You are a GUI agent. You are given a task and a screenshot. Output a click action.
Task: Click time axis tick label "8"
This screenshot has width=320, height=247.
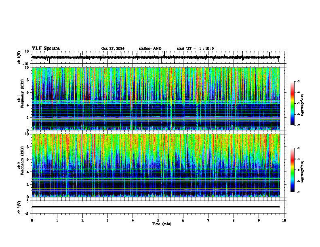[x=234, y=220]
